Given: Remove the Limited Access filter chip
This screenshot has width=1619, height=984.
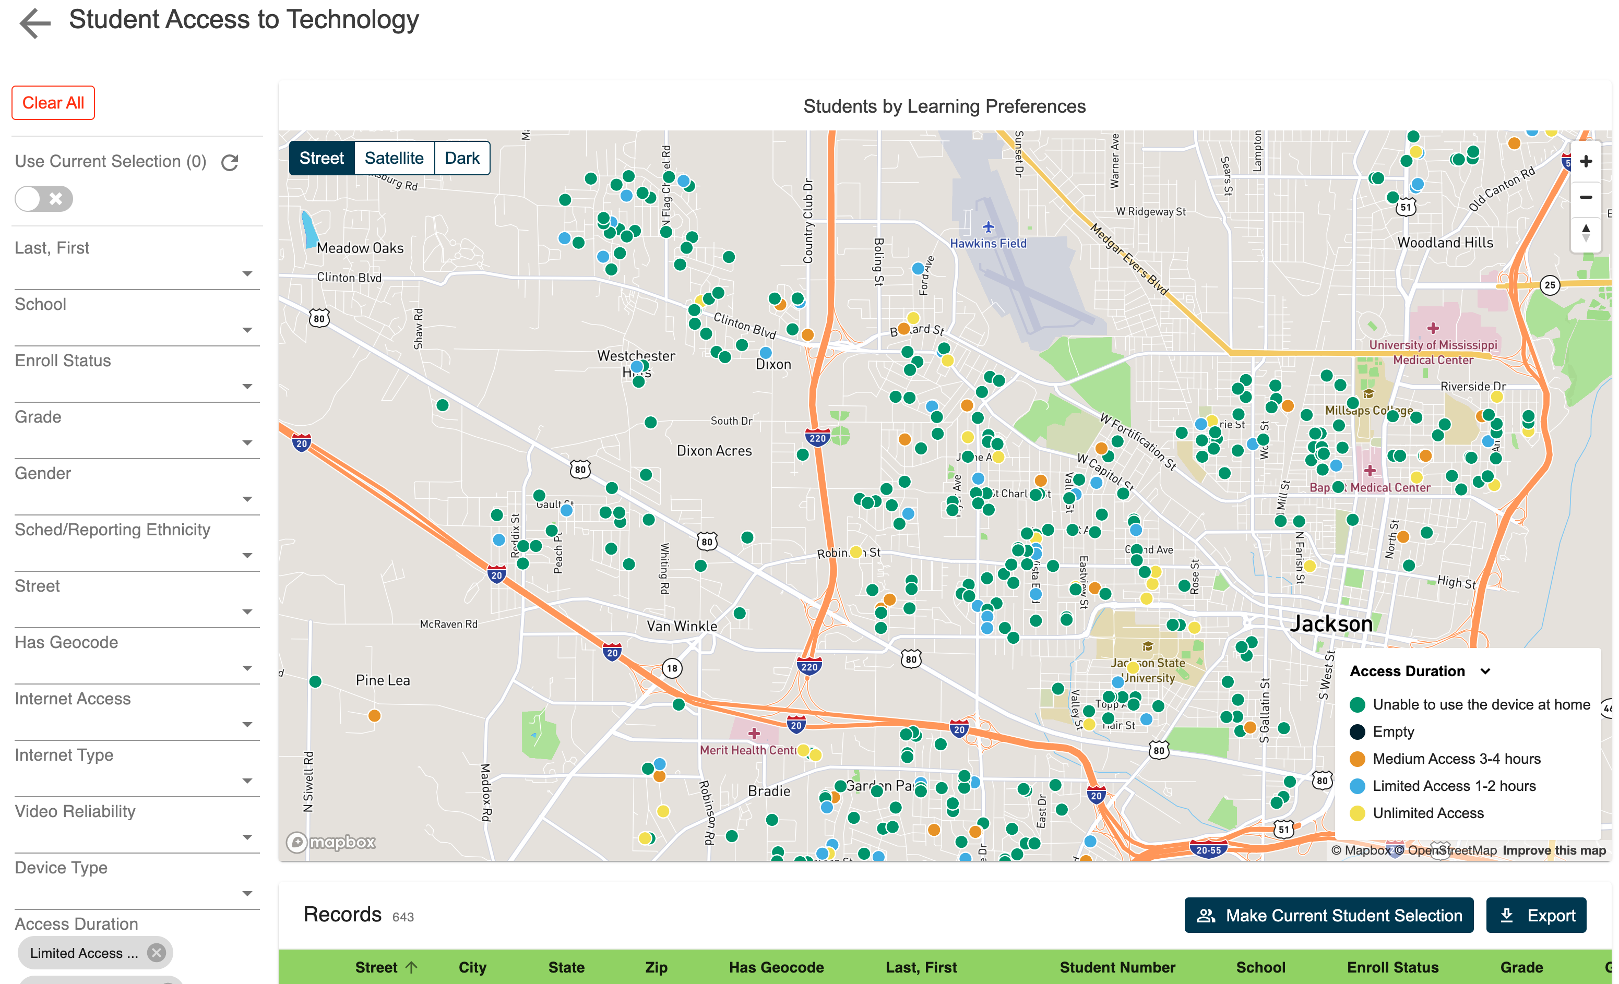Looking at the screenshot, I should pos(157,953).
